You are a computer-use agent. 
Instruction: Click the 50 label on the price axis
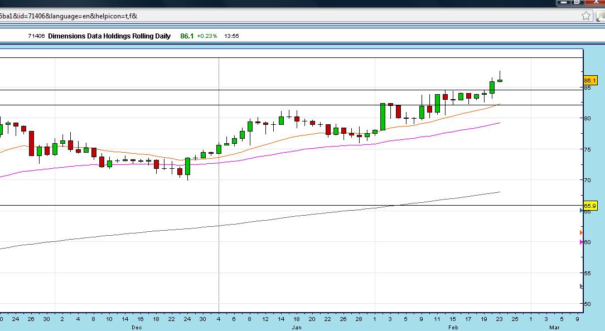pos(587,304)
